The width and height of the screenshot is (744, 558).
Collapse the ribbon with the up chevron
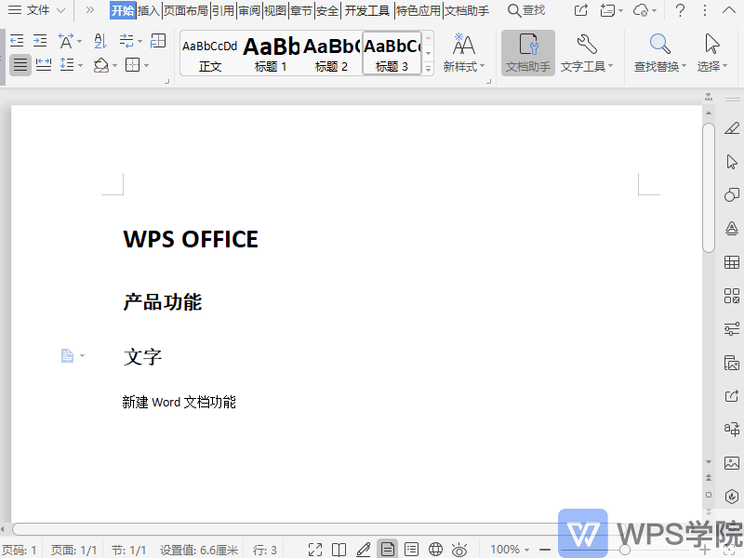(729, 10)
